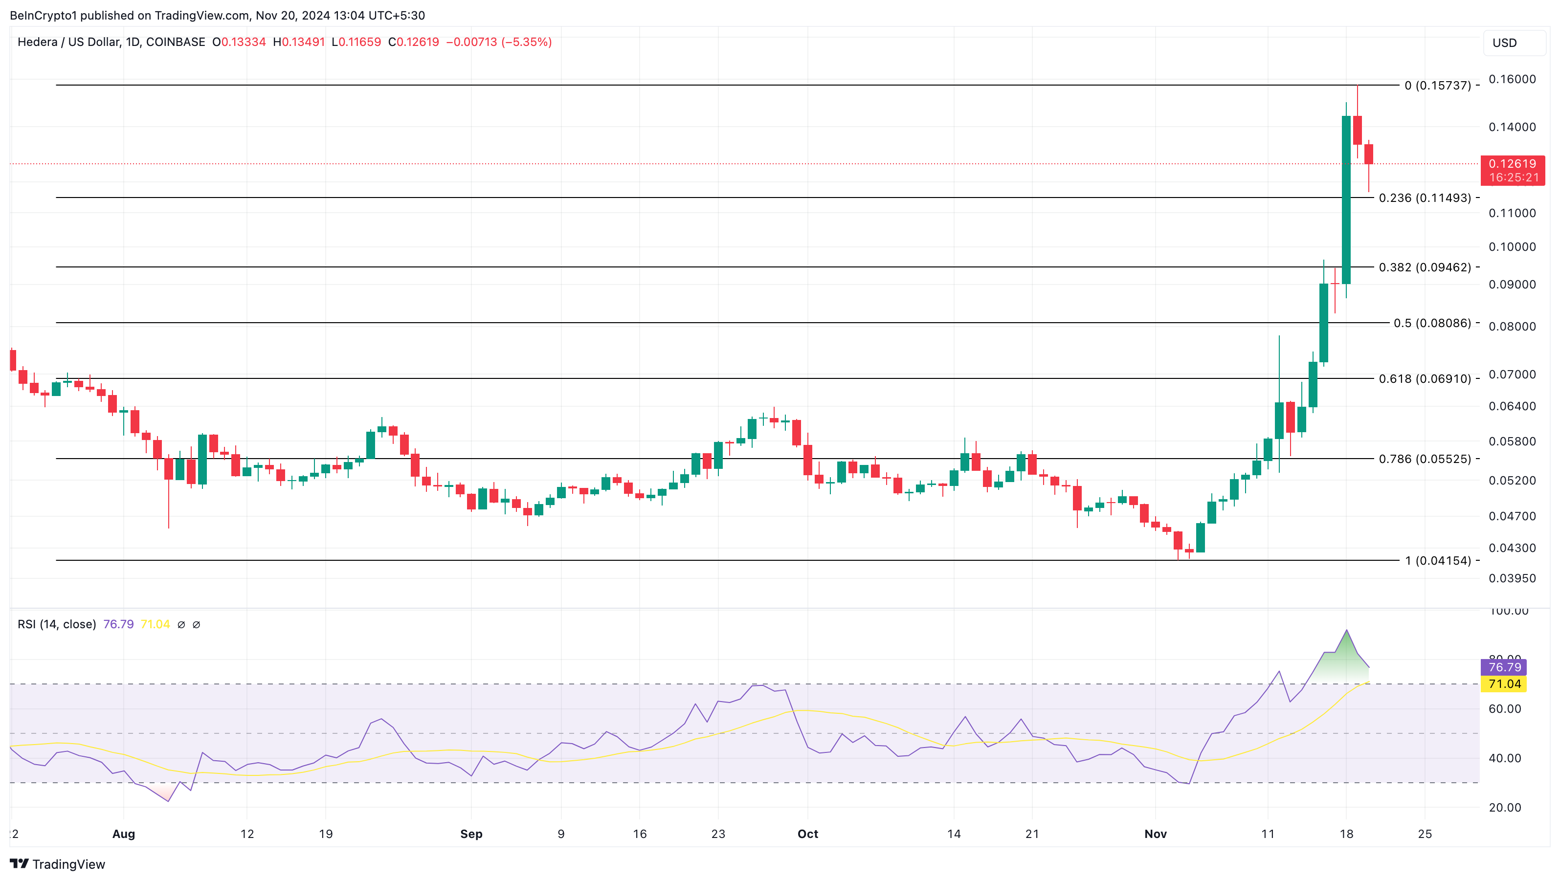Click the purple 76.79 RSI axis tag
This screenshot has height=881, width=1560.
(x=1504, y=667)
